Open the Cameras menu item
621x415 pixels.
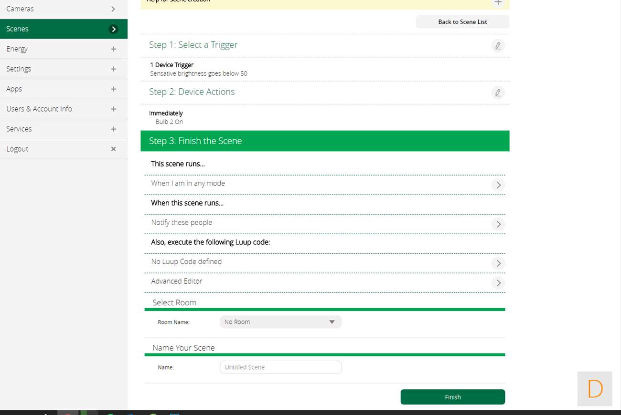[x=64, y=9]
